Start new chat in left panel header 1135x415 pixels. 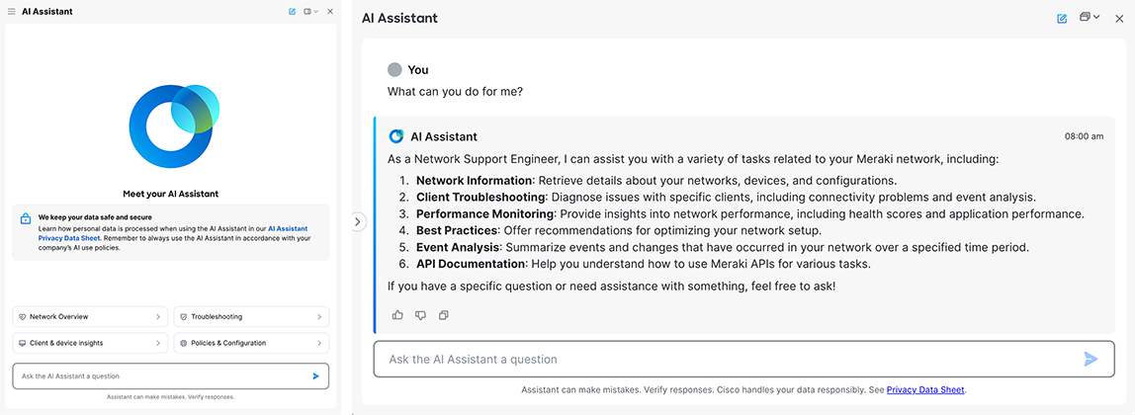(292, 12)
